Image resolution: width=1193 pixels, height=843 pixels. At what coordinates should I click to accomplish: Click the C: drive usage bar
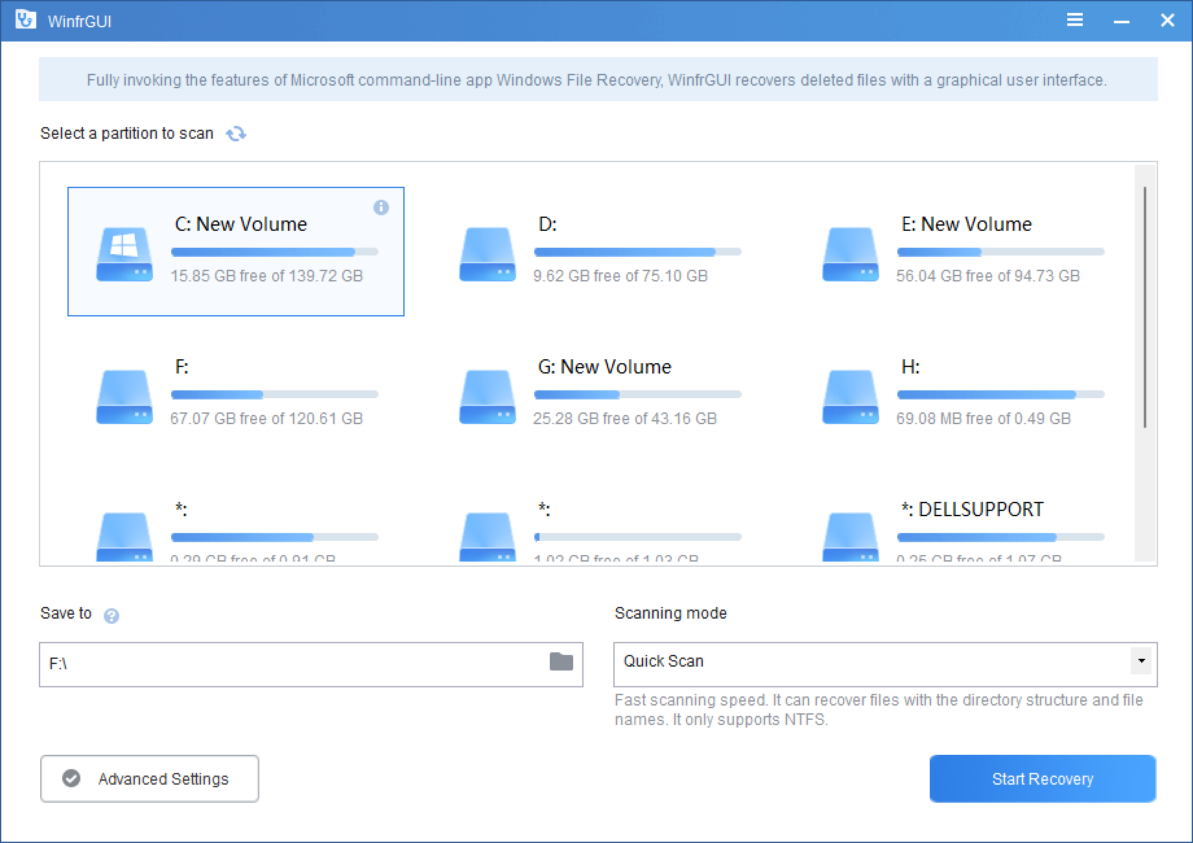click(275, 252)
